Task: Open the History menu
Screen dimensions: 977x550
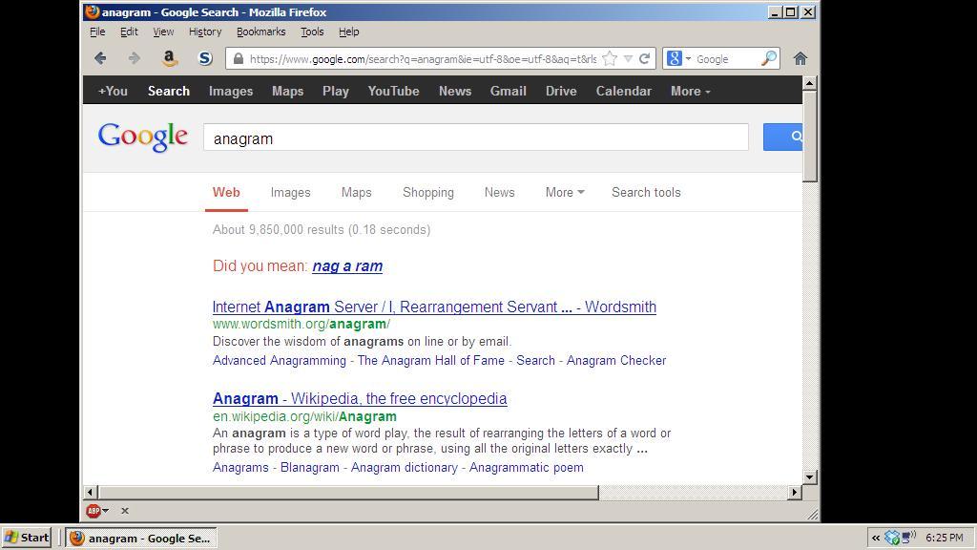Action: (205, 32)
